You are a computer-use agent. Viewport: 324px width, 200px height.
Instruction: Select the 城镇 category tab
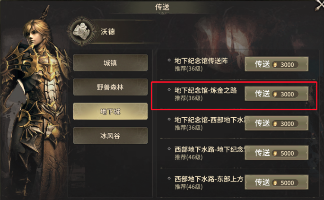(x=110, y=63)
